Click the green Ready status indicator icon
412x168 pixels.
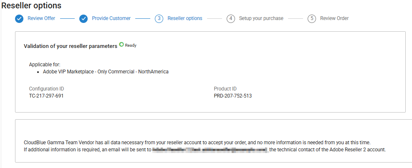121,44
